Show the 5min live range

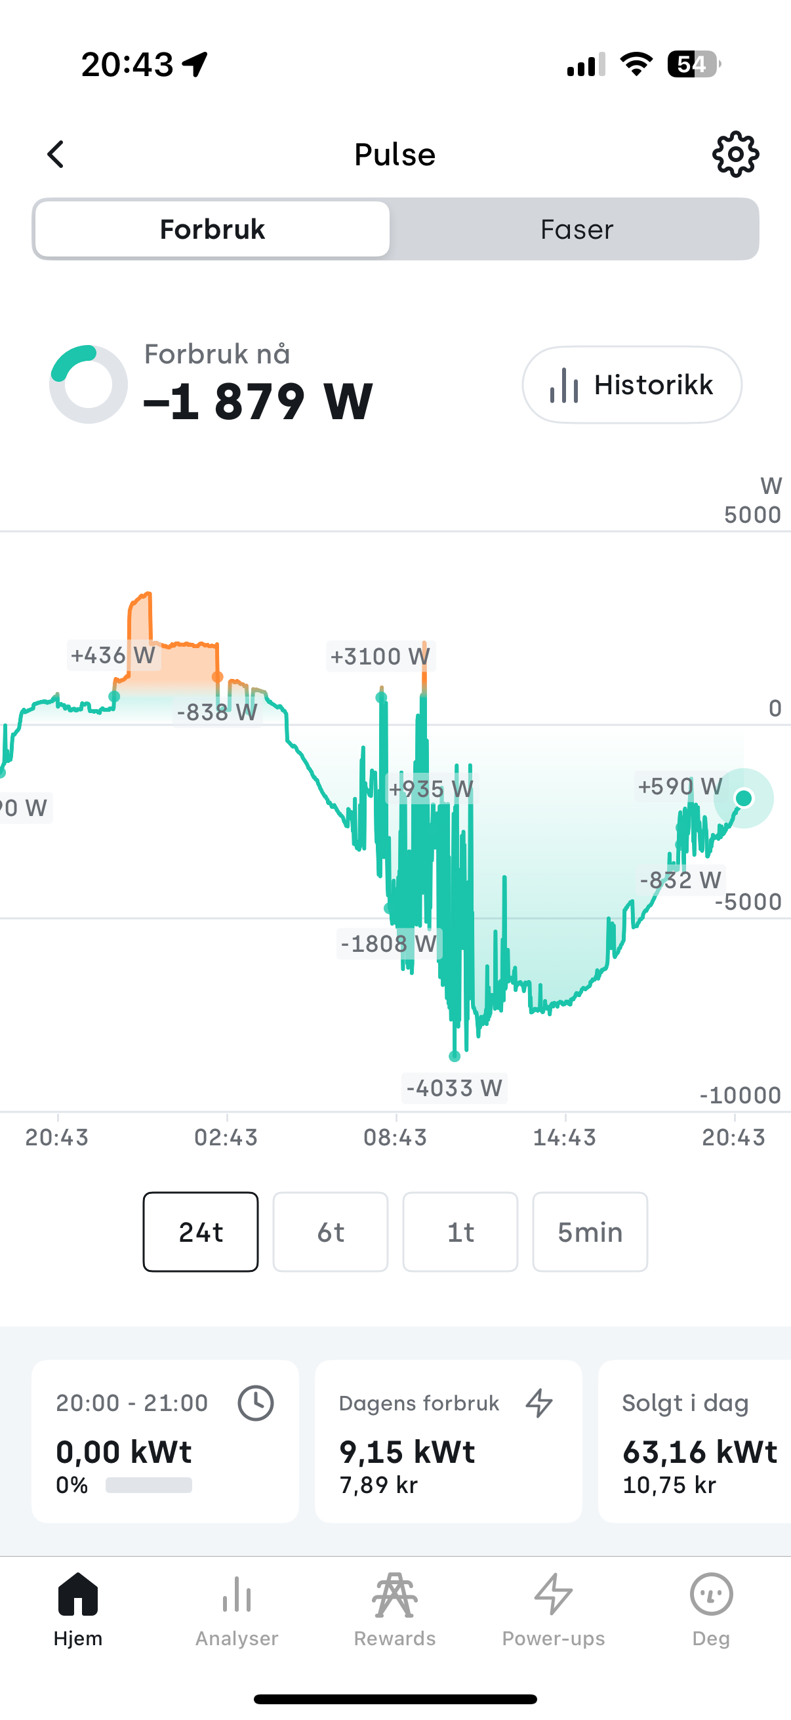click(590, 1232)
